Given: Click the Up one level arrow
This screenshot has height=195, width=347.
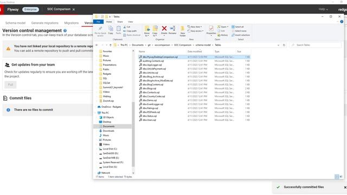Looking at the screenshot, I should (x=111, y=45).
